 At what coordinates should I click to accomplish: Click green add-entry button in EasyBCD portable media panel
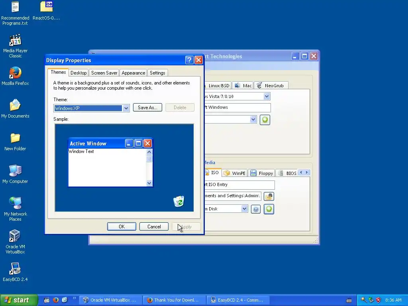point(269,209)
